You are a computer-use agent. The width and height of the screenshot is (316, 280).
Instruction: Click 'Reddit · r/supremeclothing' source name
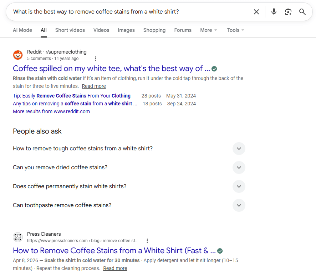click(57, 52)
